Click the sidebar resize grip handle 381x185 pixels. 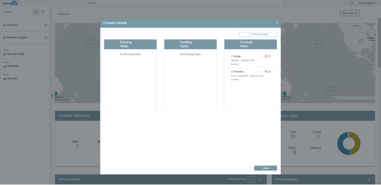point(52,96)
